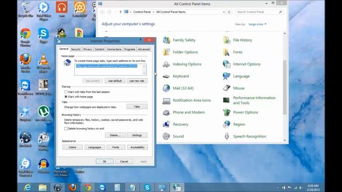Click Languages appearance button
The width and height of the screenshot is (342, 192).
coord(95,147)
